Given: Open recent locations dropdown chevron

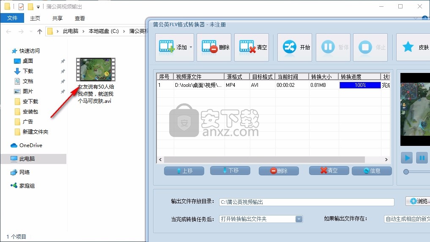Looking at the screenshot, I should (x=31, y=32).
